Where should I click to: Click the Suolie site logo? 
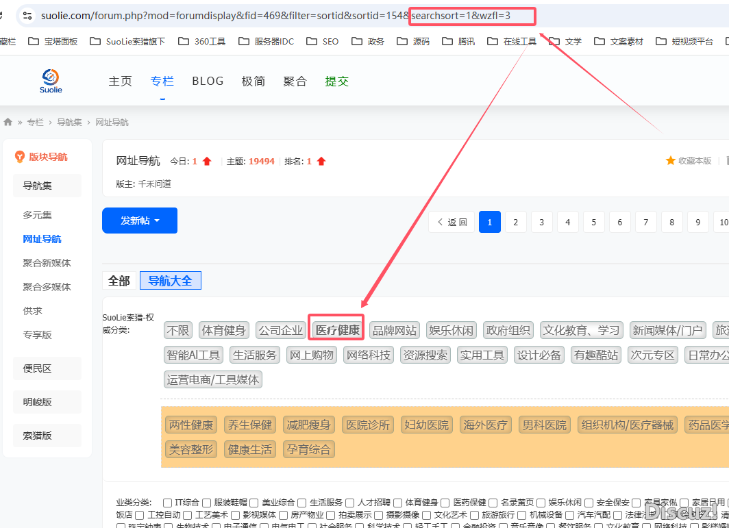51,81
